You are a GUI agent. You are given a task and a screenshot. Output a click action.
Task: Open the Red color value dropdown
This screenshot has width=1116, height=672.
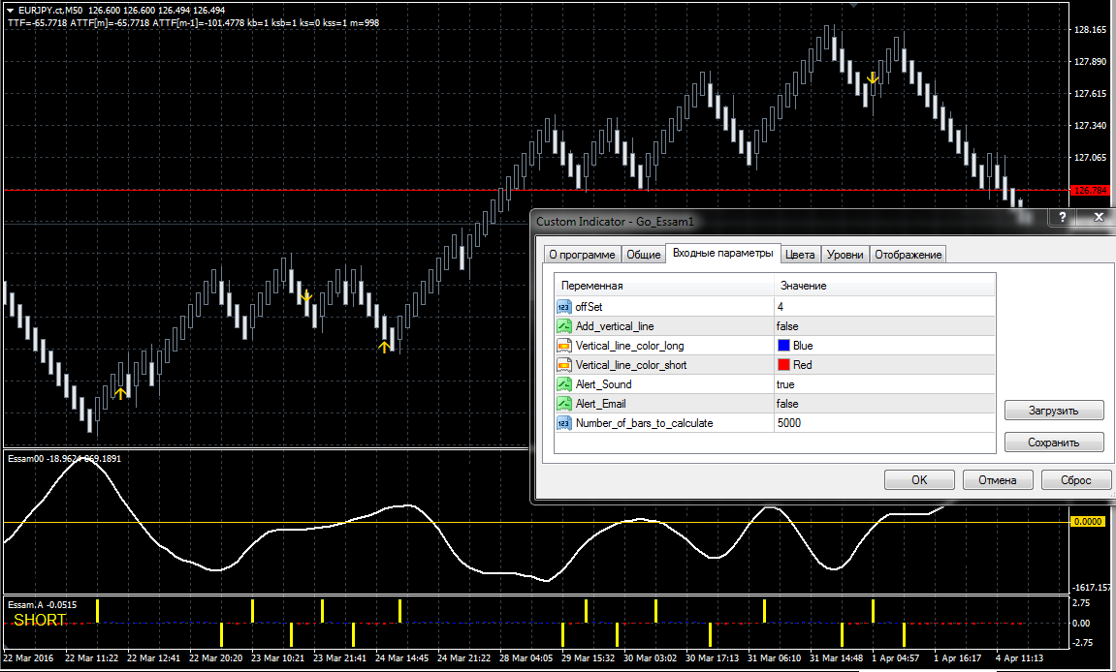pos(884,365)
